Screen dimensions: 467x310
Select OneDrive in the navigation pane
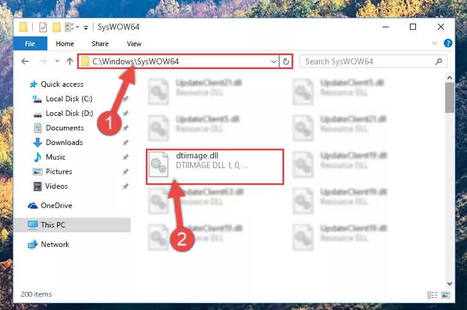pos(50,206)
